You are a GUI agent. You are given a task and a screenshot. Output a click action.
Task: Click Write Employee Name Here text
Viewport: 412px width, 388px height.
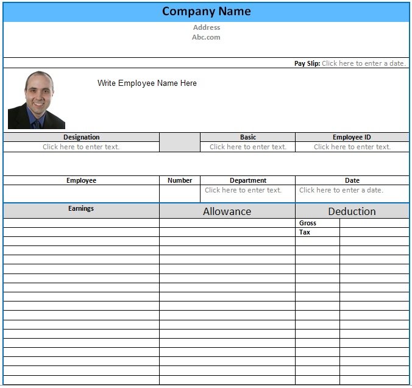click(x=147, y=83)
